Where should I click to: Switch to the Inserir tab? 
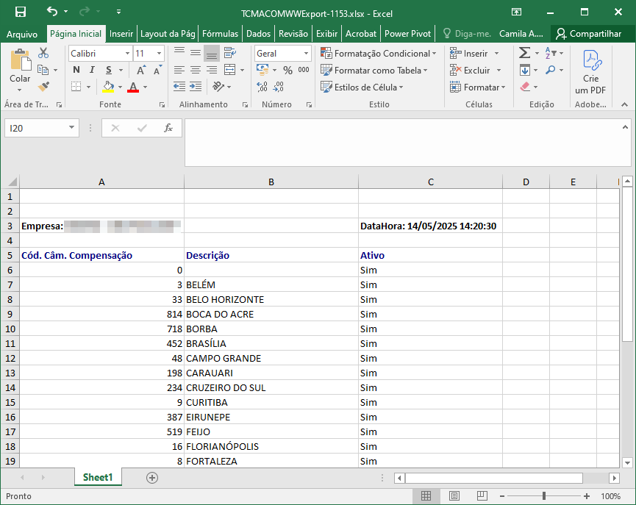point(121,34)
